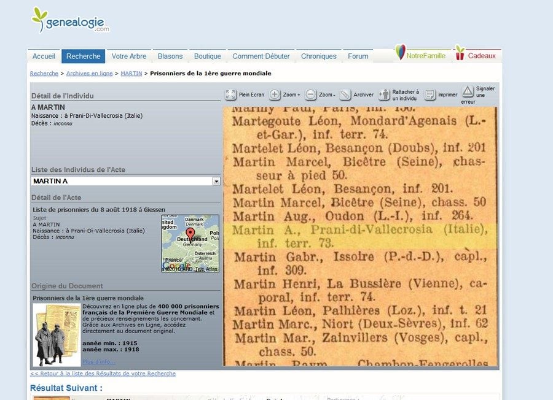Click the prisoners document thumbnail image
Screen dimensions: 553x400
click(57, 335)
